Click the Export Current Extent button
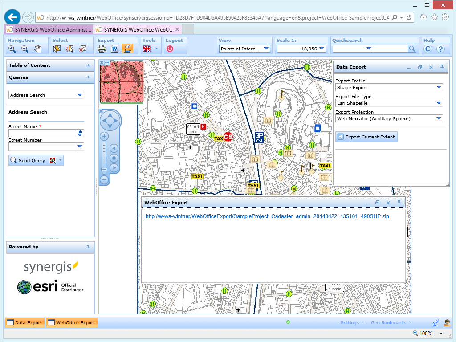Screen dimensions: 456x342 coord(366,137)
